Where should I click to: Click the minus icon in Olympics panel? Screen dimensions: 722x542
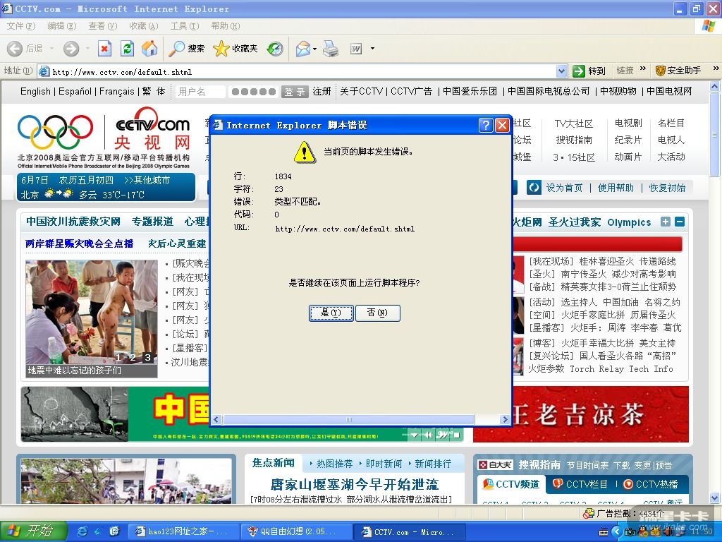click(x=680, y=222)
